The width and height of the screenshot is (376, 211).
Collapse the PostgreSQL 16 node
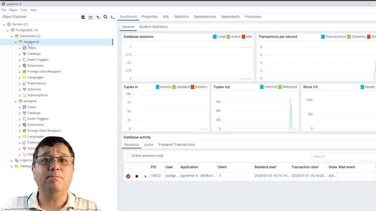(x=8, y=30)
